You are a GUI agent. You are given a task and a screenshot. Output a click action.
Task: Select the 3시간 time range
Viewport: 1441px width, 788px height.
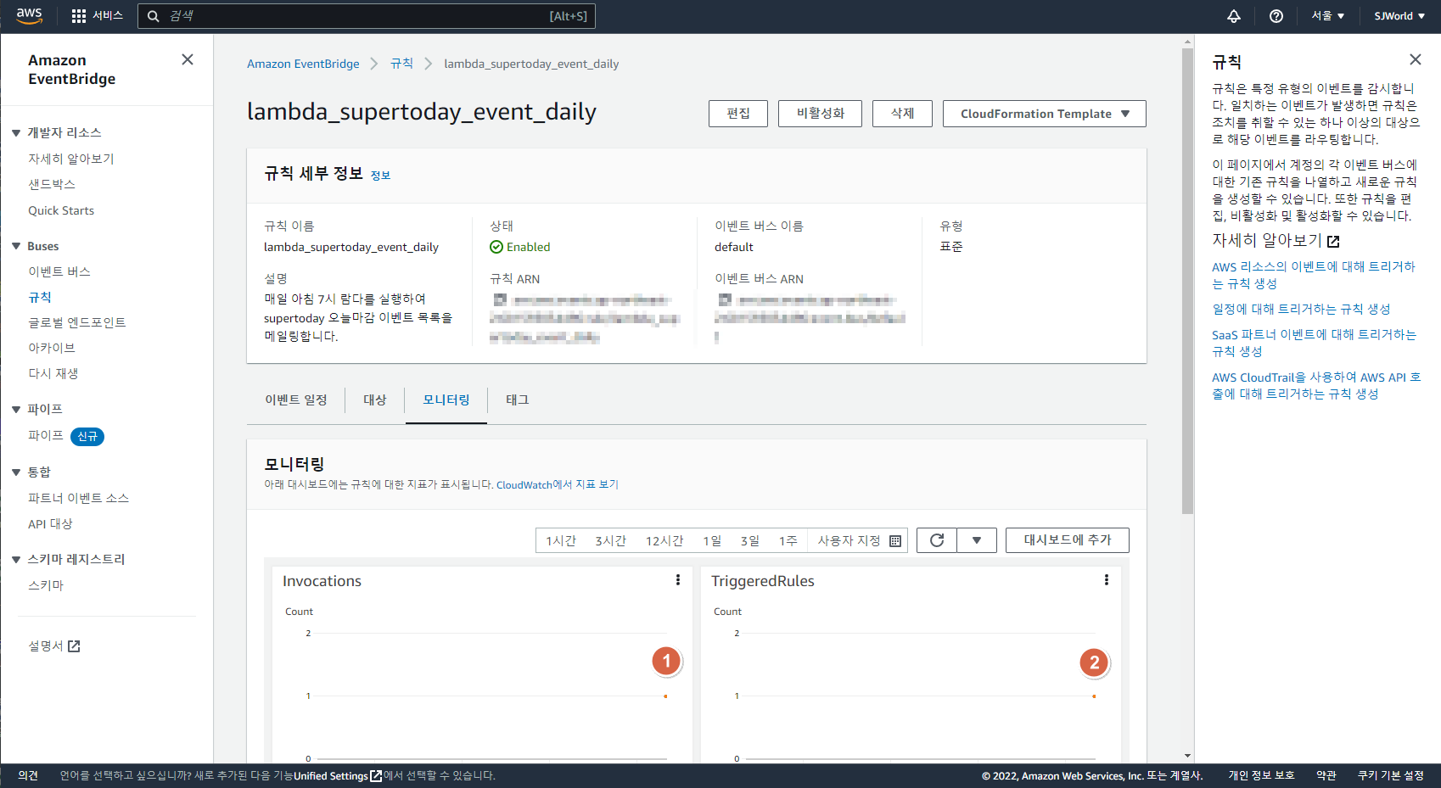(x=610, y=541)
